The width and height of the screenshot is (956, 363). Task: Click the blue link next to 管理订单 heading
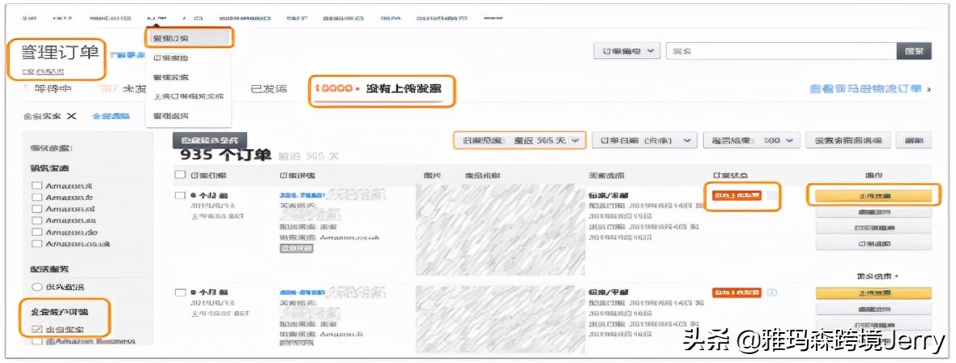pyautogui.click(x=127, y=54)
